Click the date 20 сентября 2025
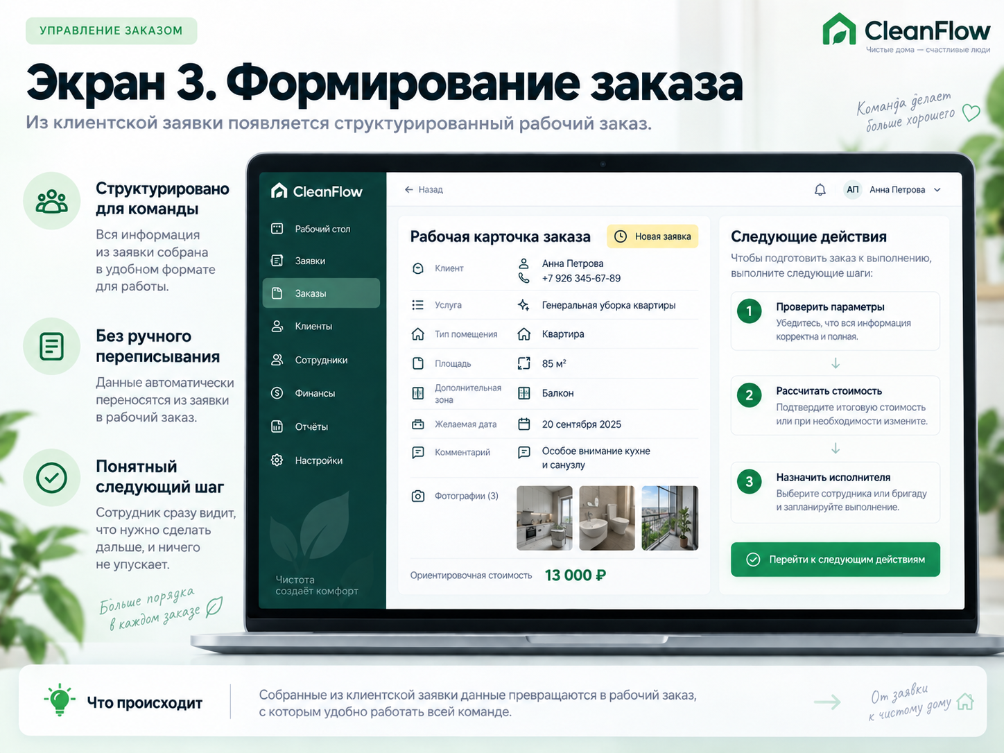Viewport: 1004px width, 753px height. 582,424
